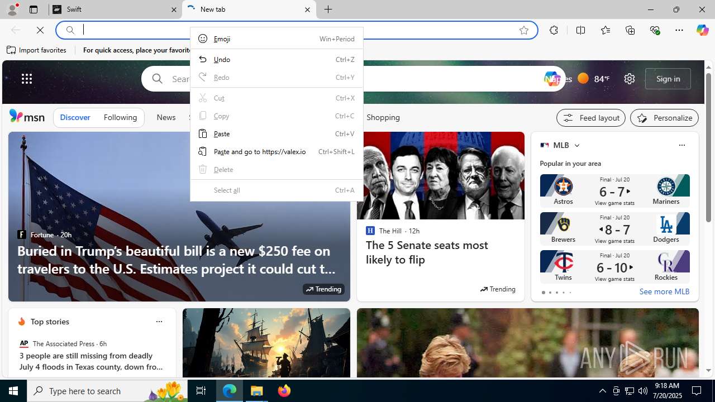Click Import favorites button

(x=37, y=50)
